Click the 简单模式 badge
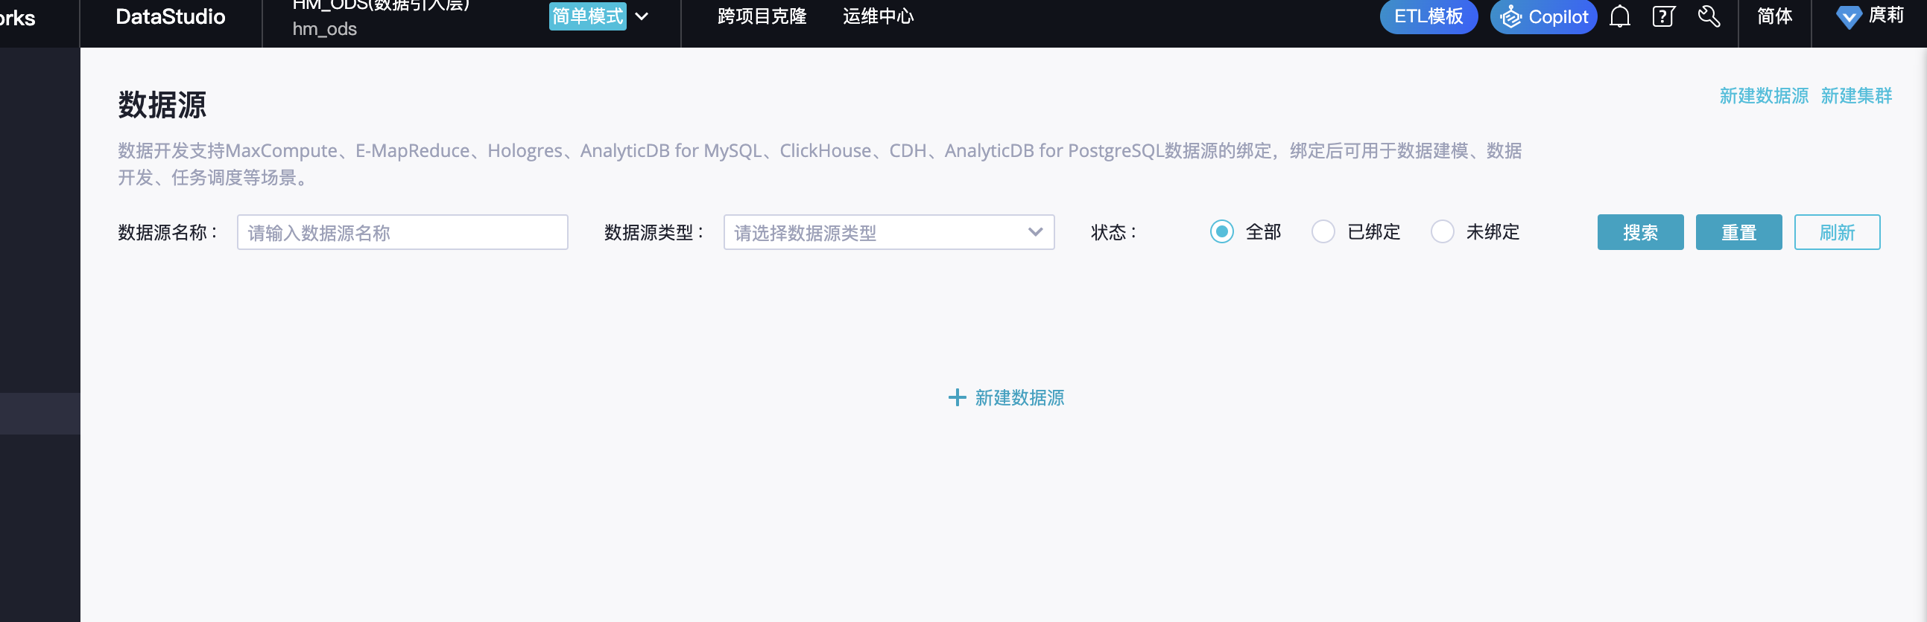The width and height of the screenshot is (1927, 622). coord(587,16)
